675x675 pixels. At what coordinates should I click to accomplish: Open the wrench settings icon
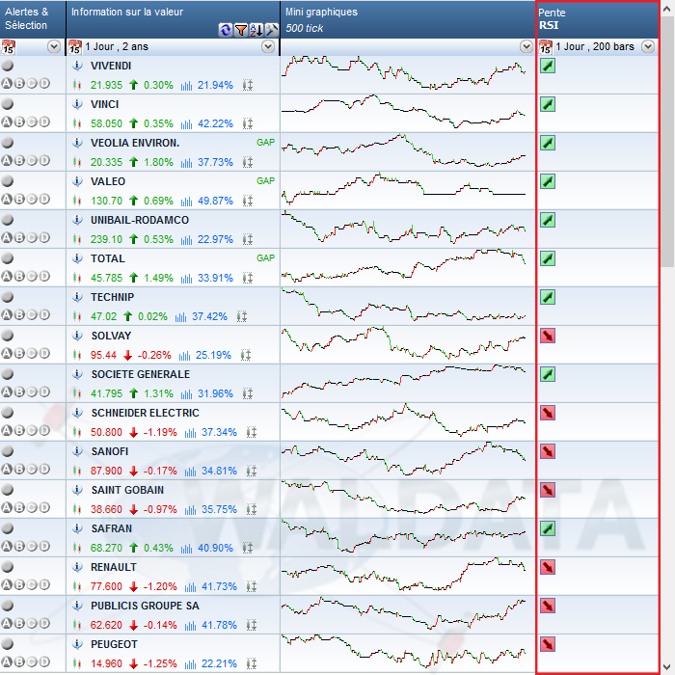click(272, 30)
